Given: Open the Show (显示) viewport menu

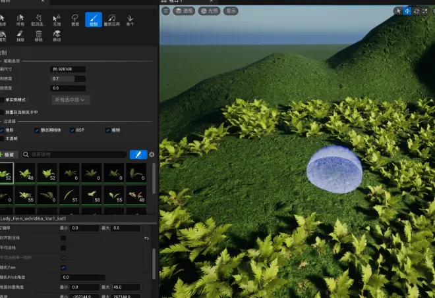Looking at the screenshot, I should pyautogui.click(x=231, y=11).
